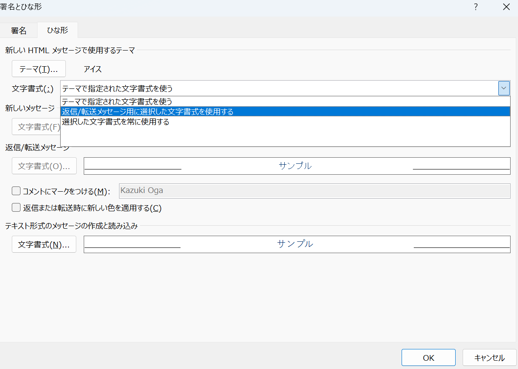
Task: Toggle 返信または転送時に新しい色を適用する checkbox
Action: point(16,208)
